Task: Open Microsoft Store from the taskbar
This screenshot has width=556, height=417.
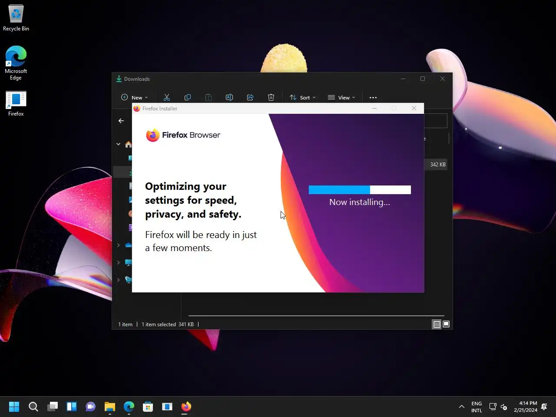Action: (x=148, y=407)
